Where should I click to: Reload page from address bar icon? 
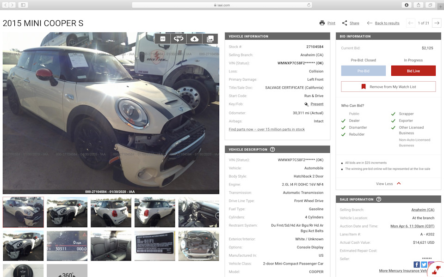308,5
